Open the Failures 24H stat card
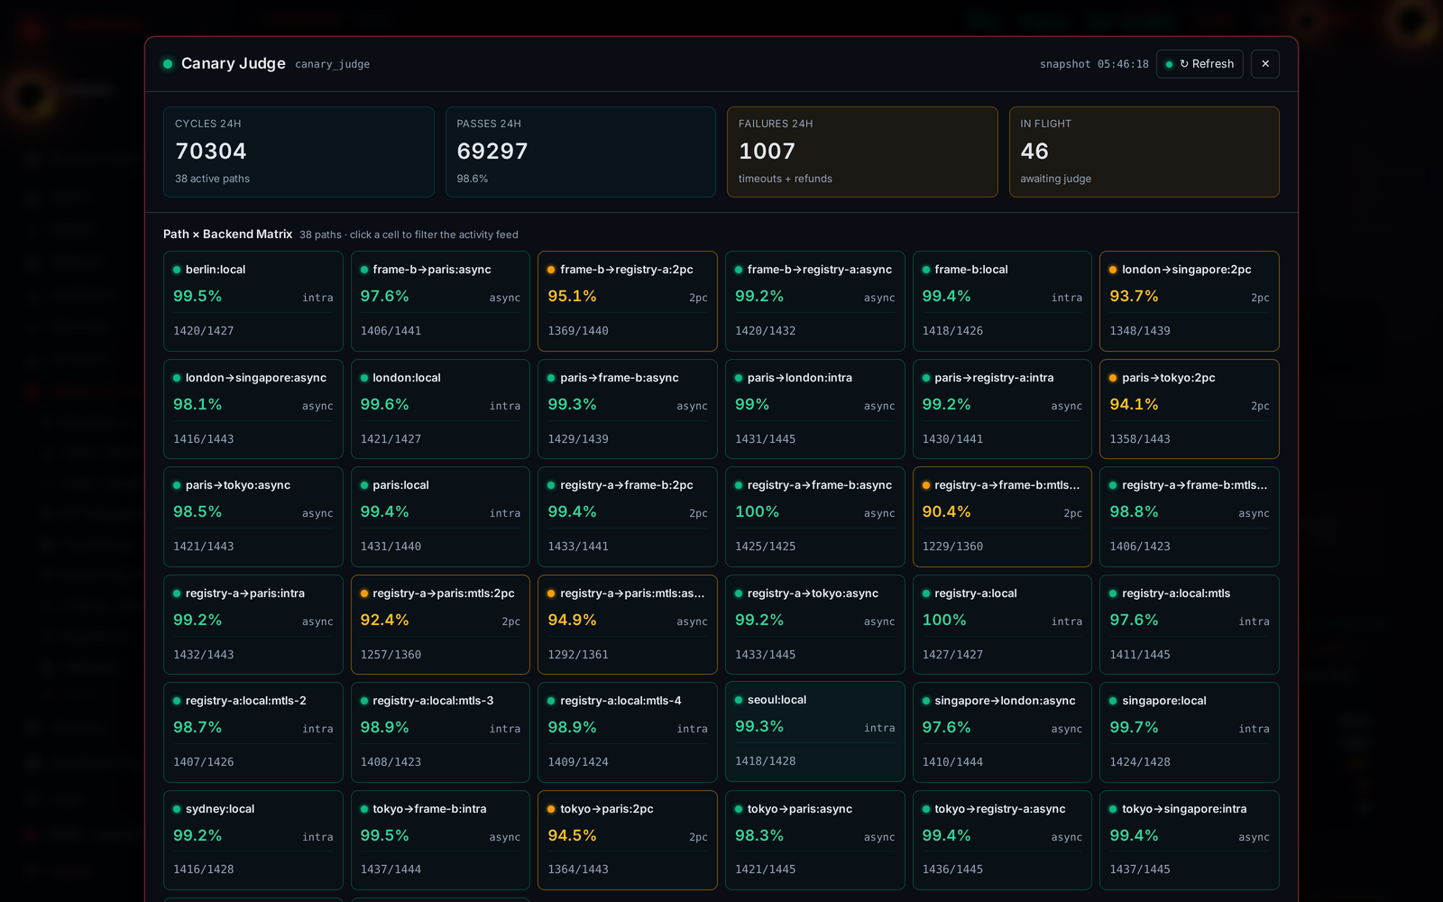The height and width of the screenshot is (902, 1443). (862, 152)
